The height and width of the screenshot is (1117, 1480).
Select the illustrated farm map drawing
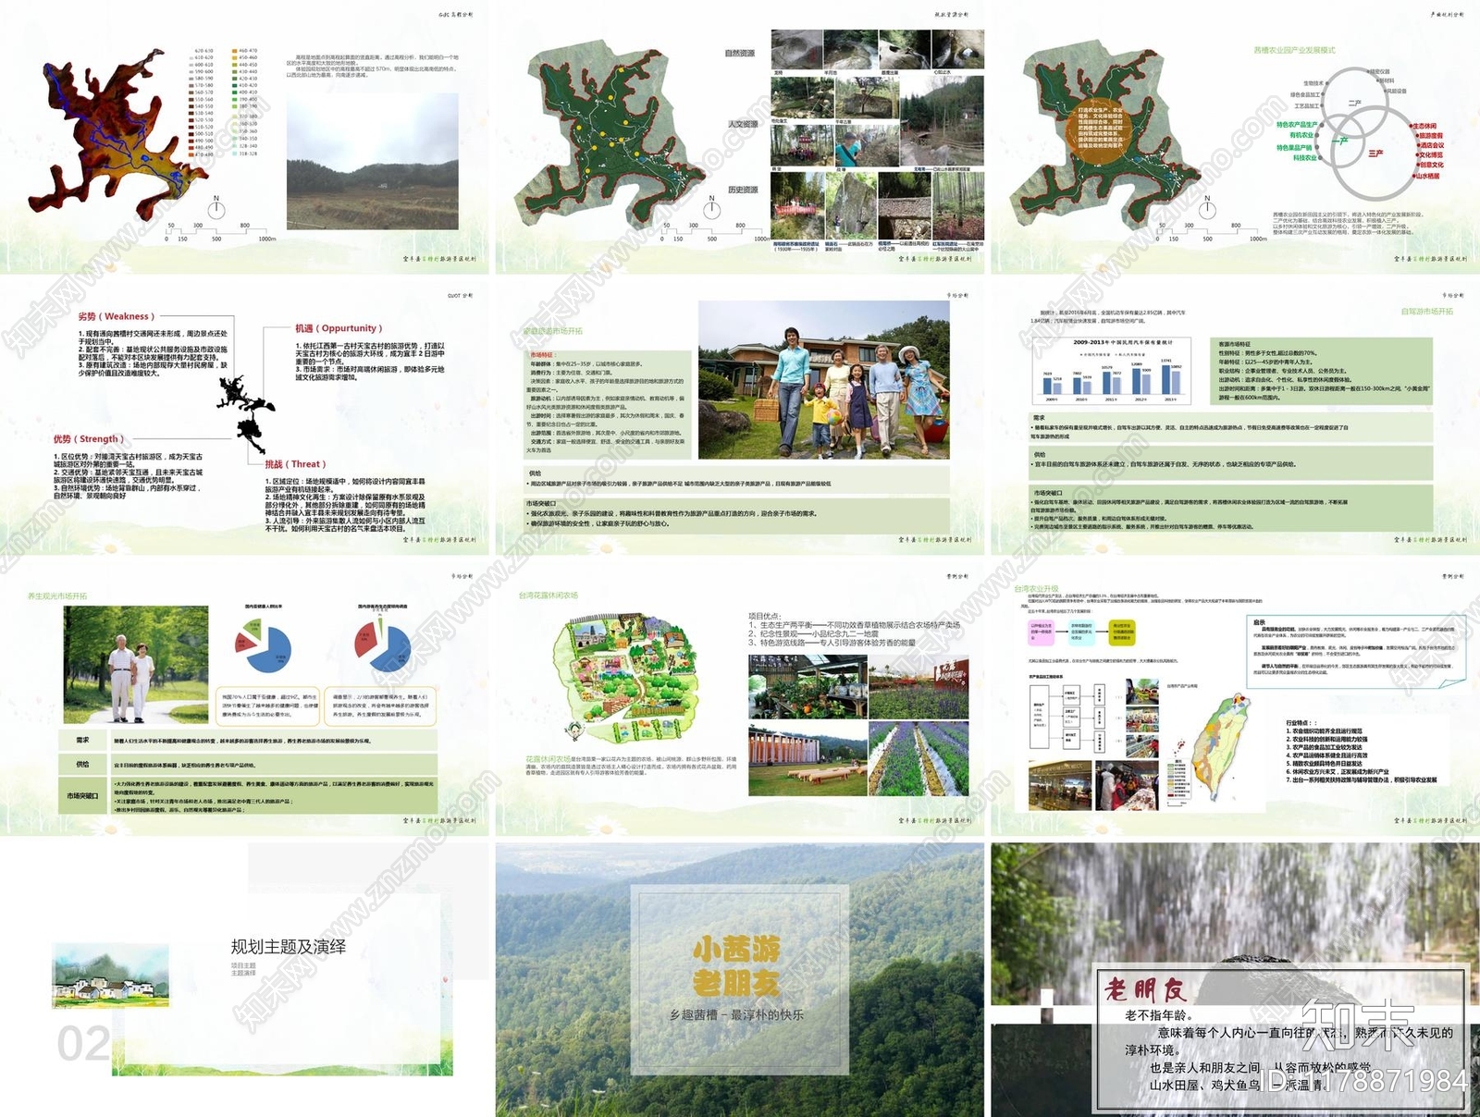click(627, 681)
